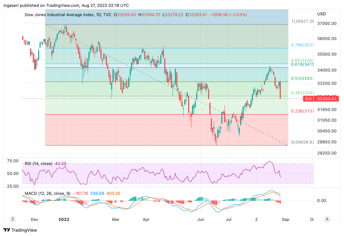
Task: Click the USD currency label
Action: [321, 14]
